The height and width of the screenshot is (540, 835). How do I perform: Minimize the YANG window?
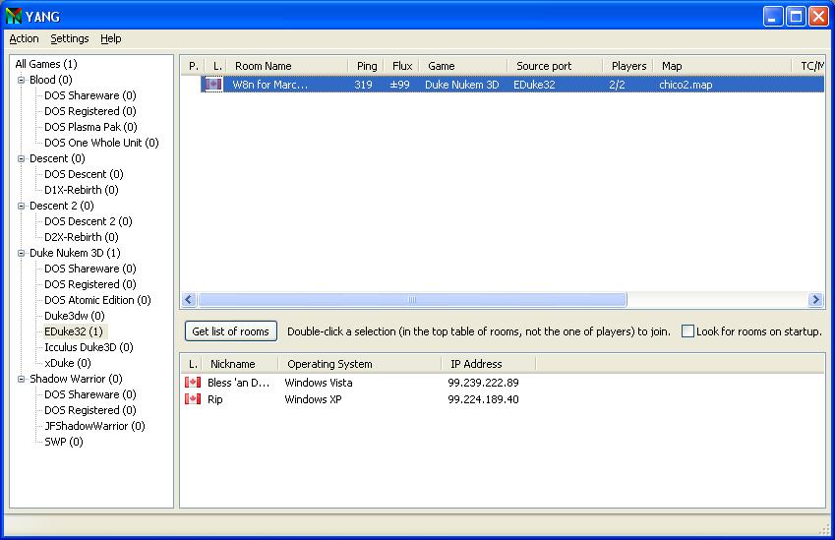click(773, 17)
